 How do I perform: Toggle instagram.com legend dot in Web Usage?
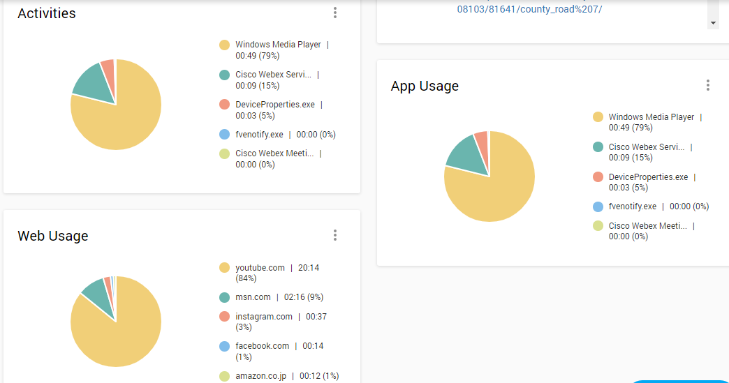pos(225,317)
